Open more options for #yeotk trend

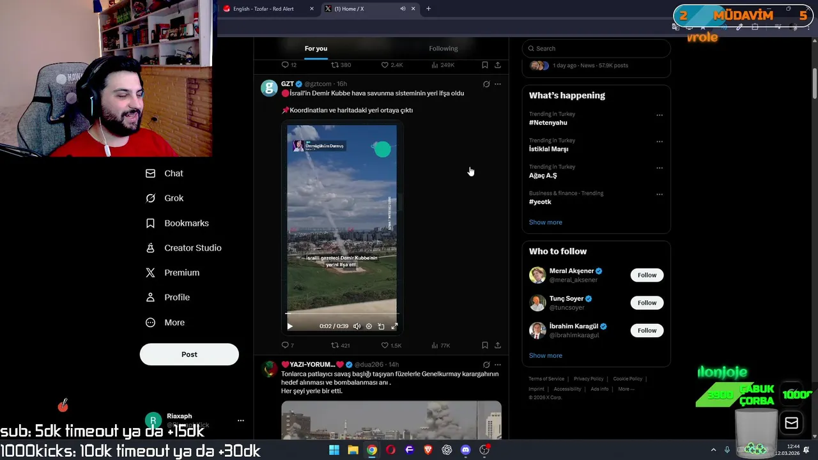point(660,194)
